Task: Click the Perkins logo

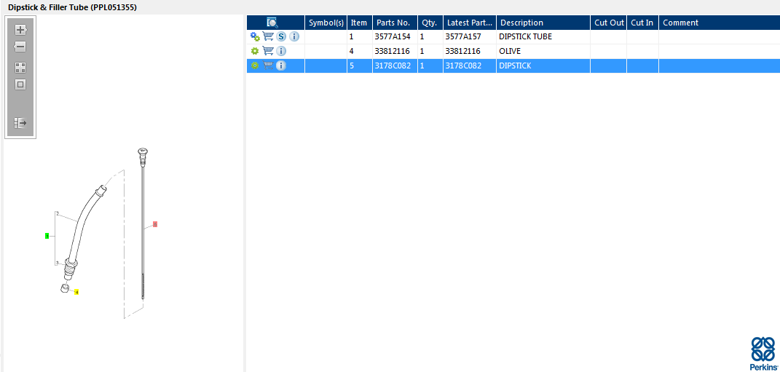Action: click(x=763, y=353)
